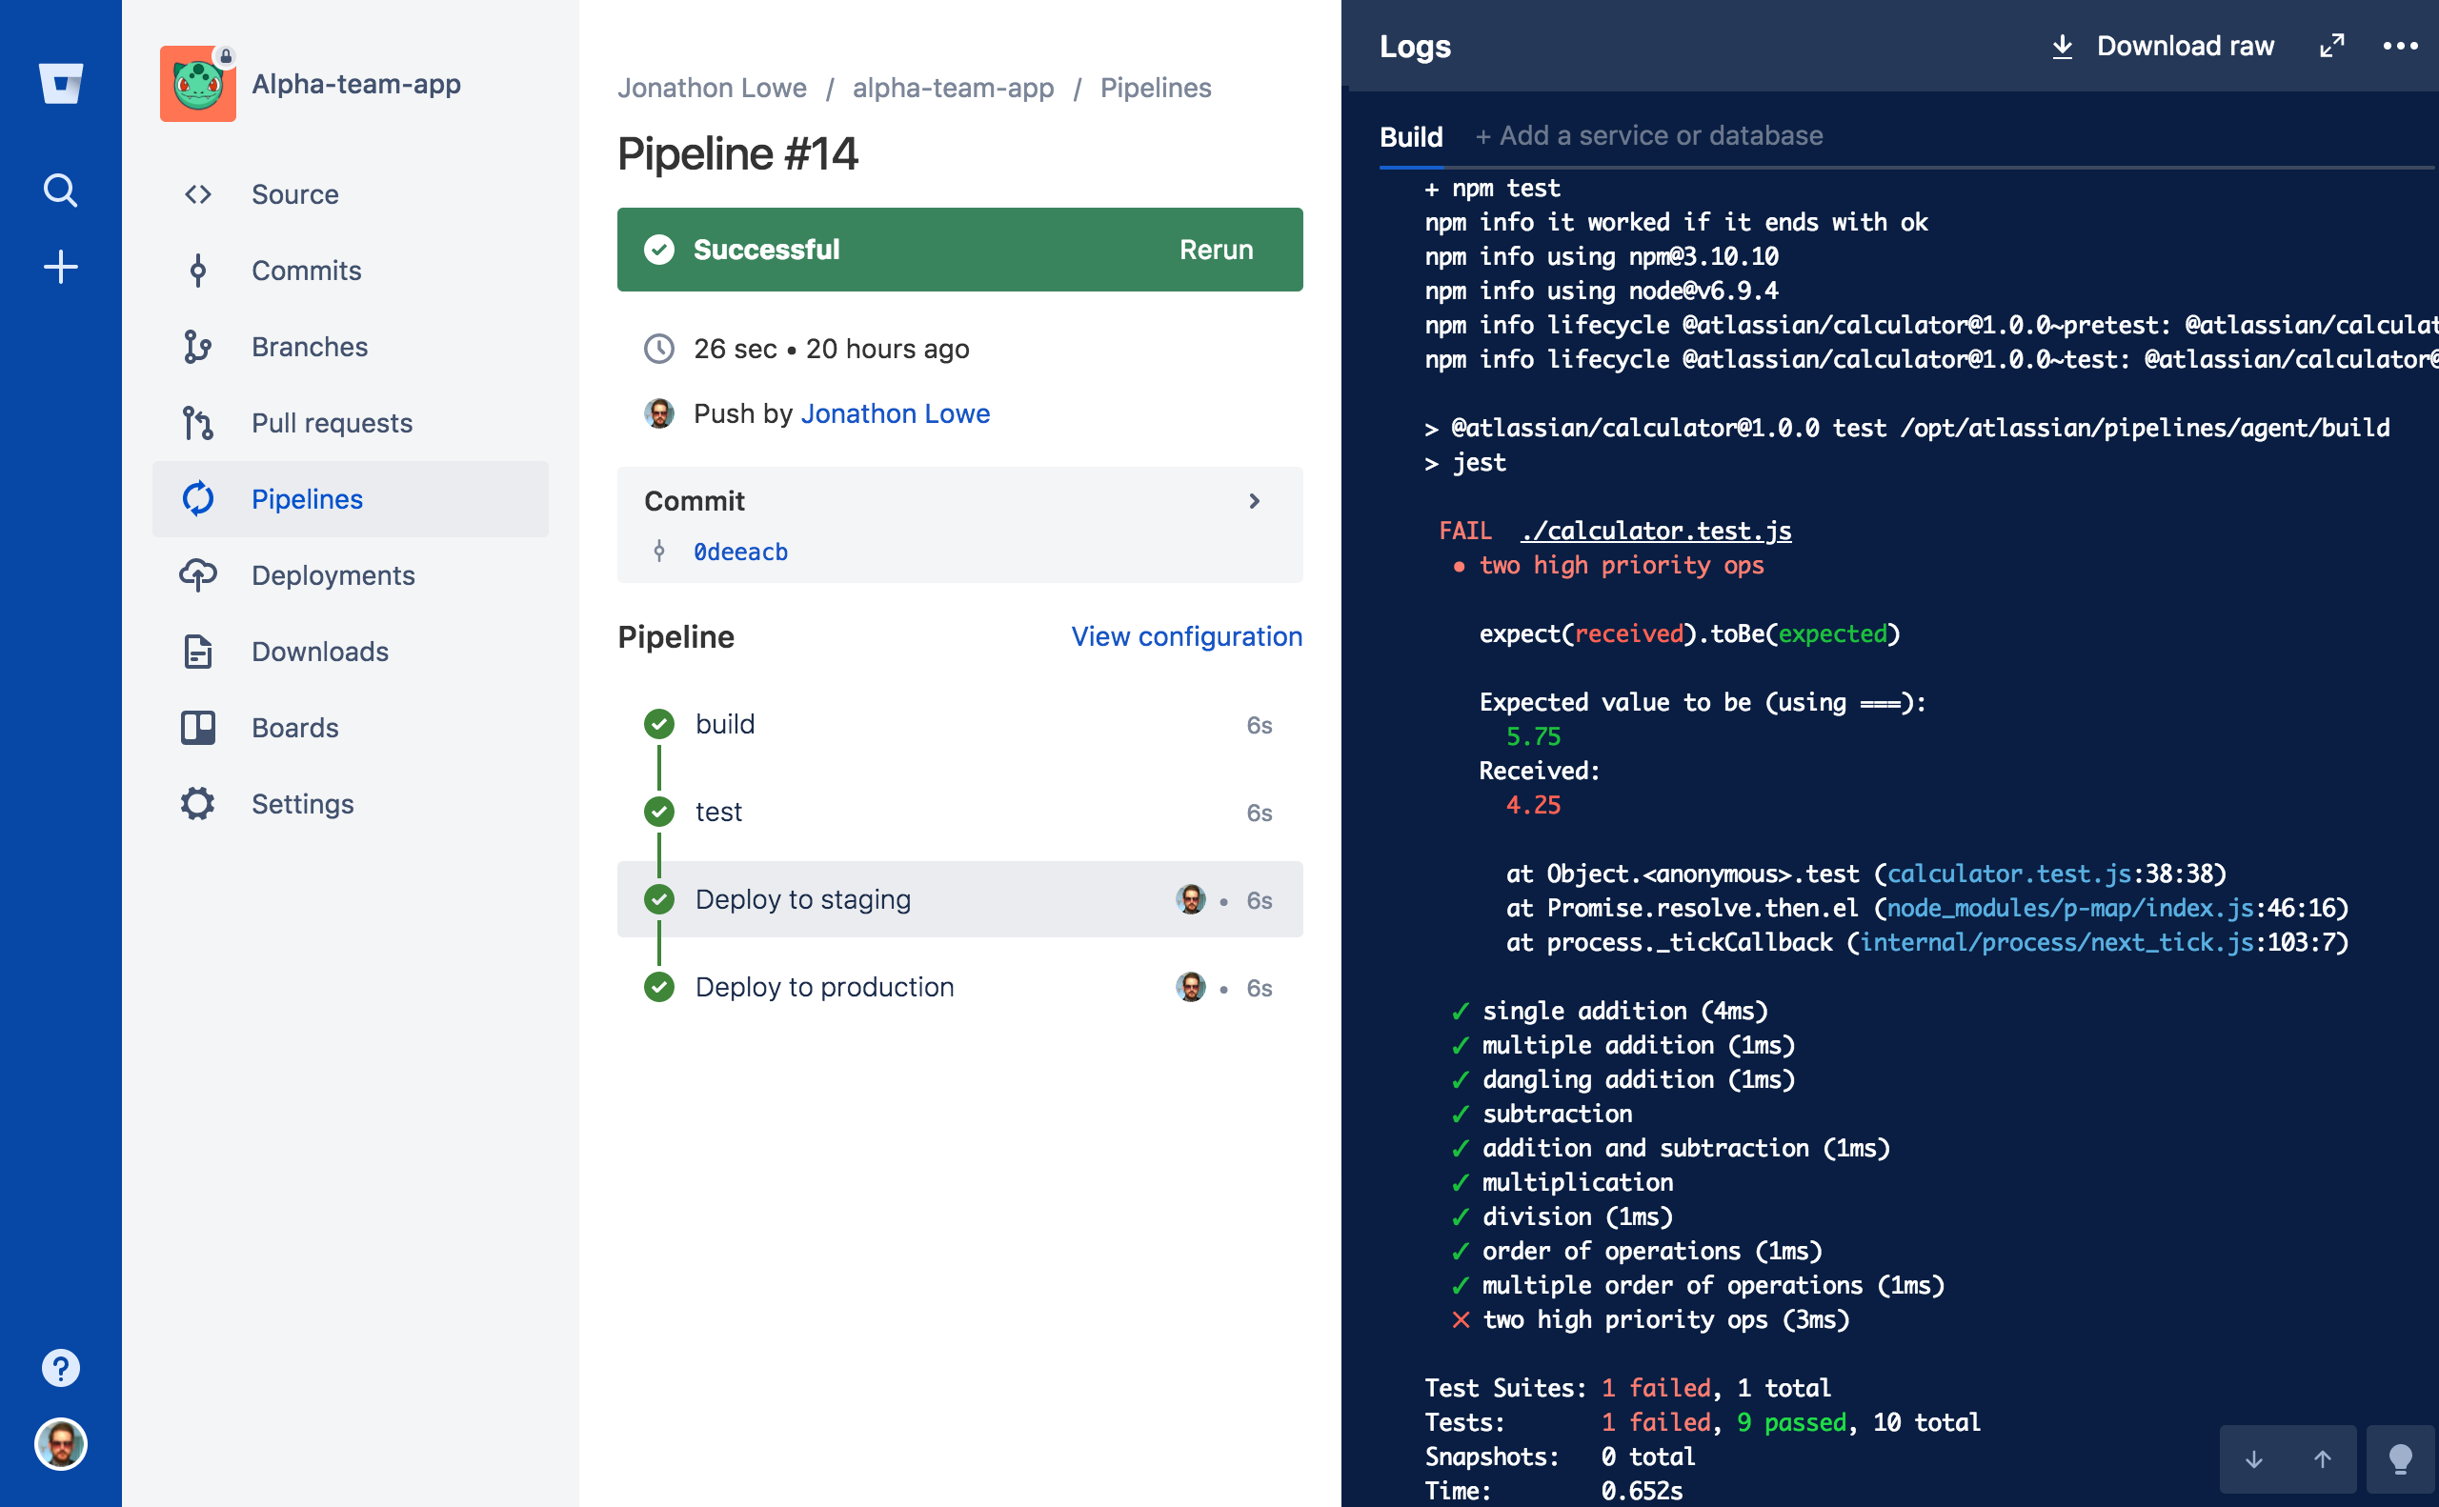This screenshot has width=2439, height=1507.
Task: Select the Build tab in Logs panel
Action: [x=1413, y=136]
